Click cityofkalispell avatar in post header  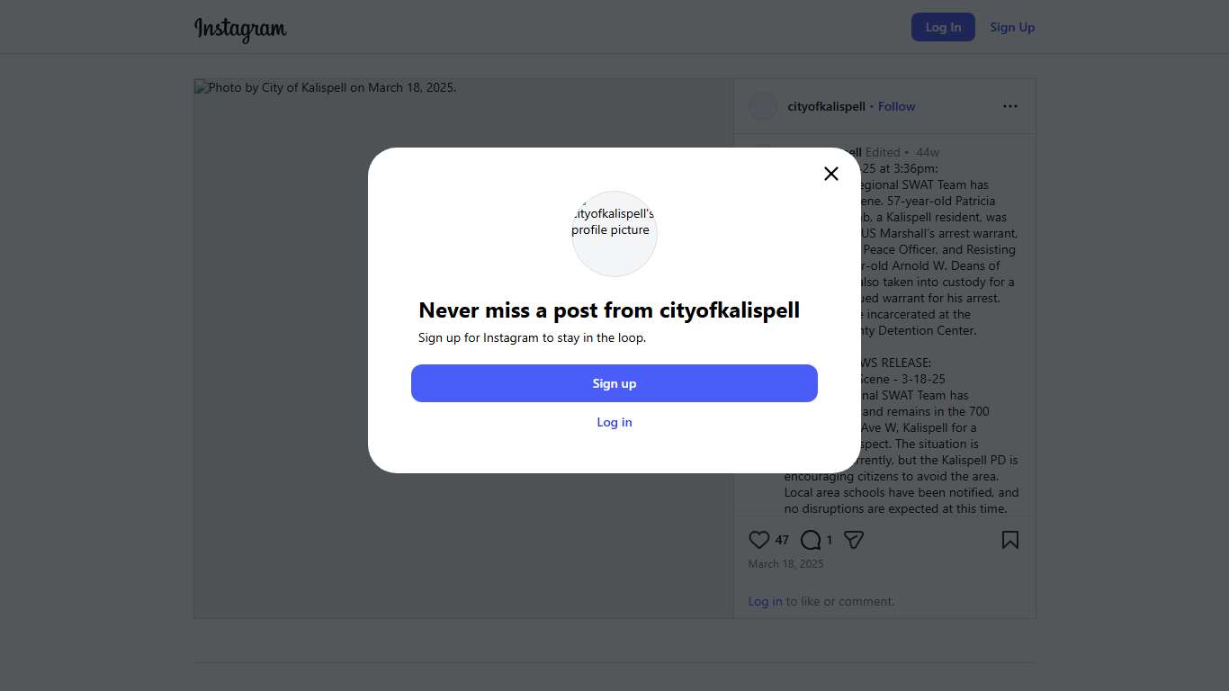tap(763, 106)
